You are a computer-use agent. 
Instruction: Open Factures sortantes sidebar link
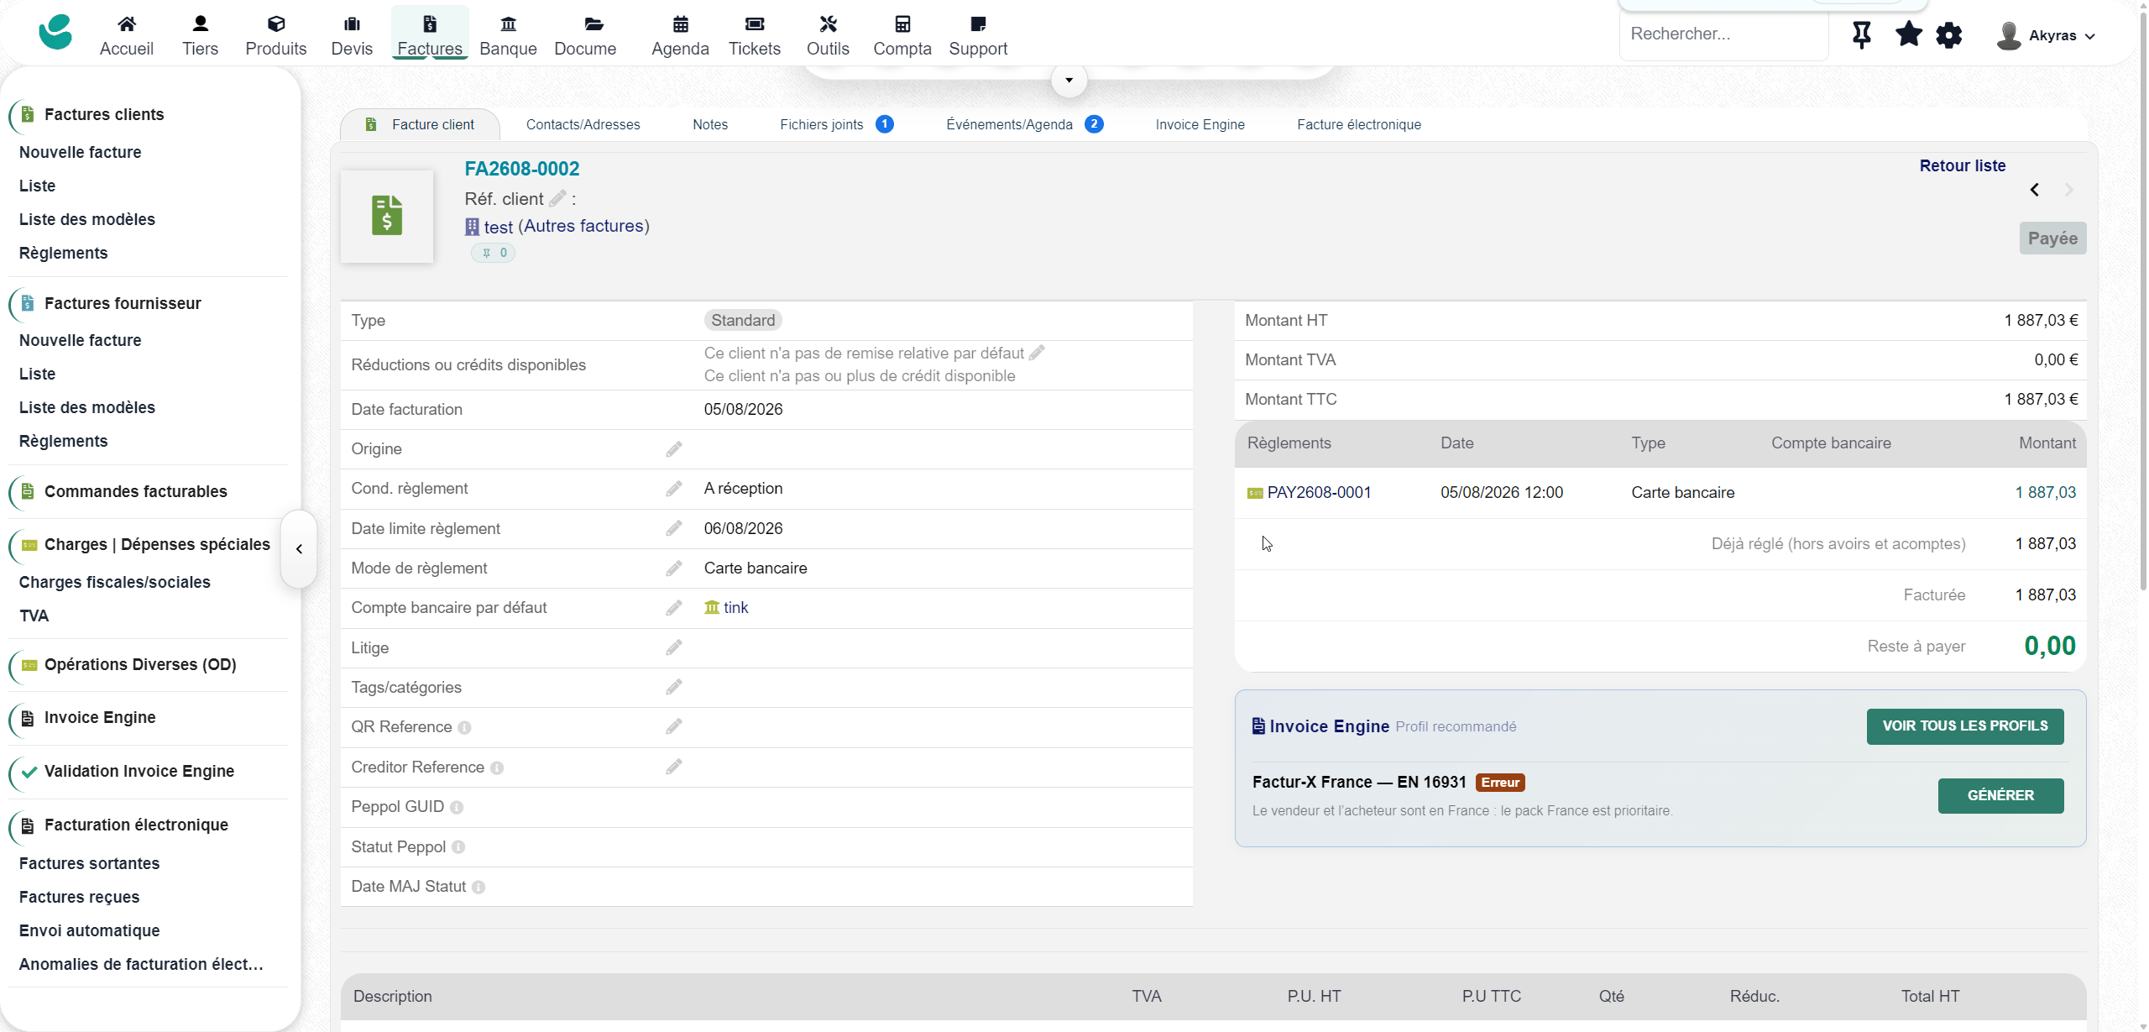[89, 863]
